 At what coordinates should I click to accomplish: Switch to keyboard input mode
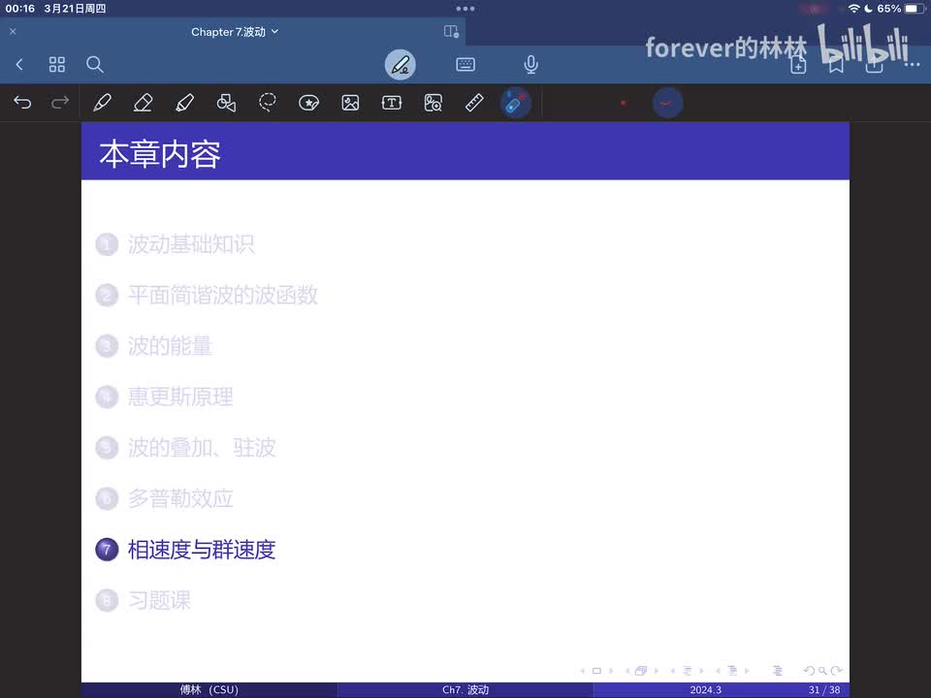coord(465,64)
